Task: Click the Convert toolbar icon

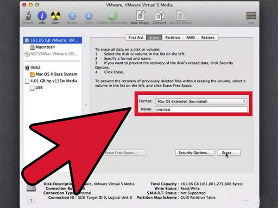Action: click(159, 16)
